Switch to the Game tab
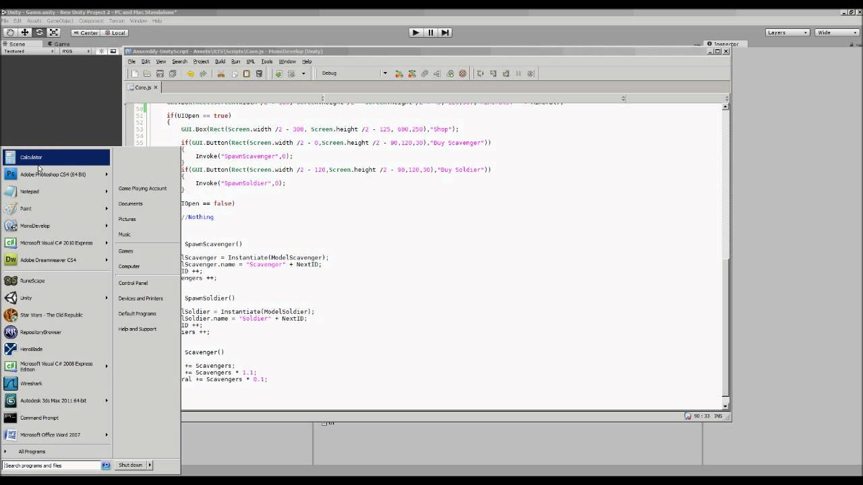 click(x=59, y=44)
